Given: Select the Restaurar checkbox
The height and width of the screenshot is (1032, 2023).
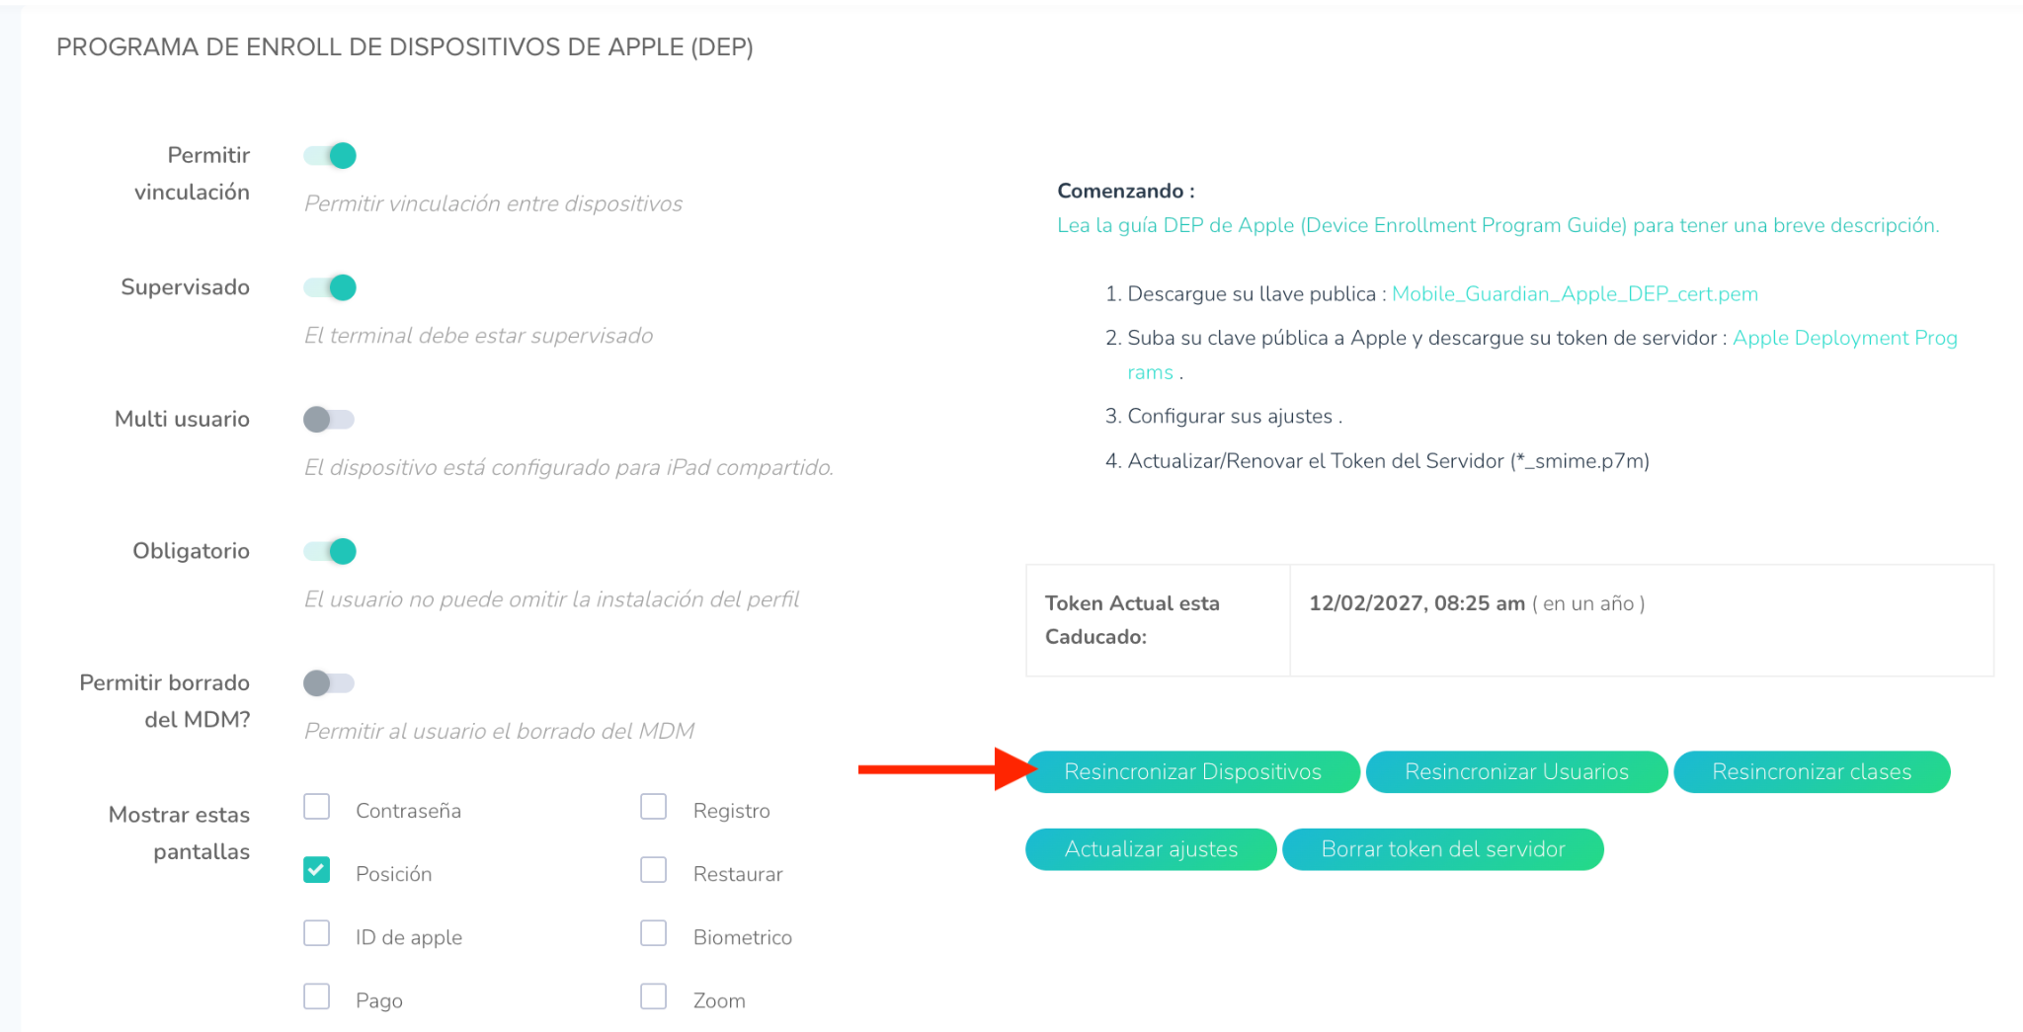Looking at the screenshot, I should (654, 870).
